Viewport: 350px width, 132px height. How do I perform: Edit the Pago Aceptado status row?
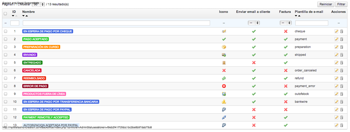336,39
